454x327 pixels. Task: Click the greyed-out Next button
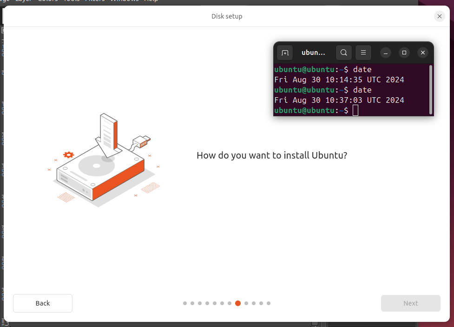click(x=411, y=303)
